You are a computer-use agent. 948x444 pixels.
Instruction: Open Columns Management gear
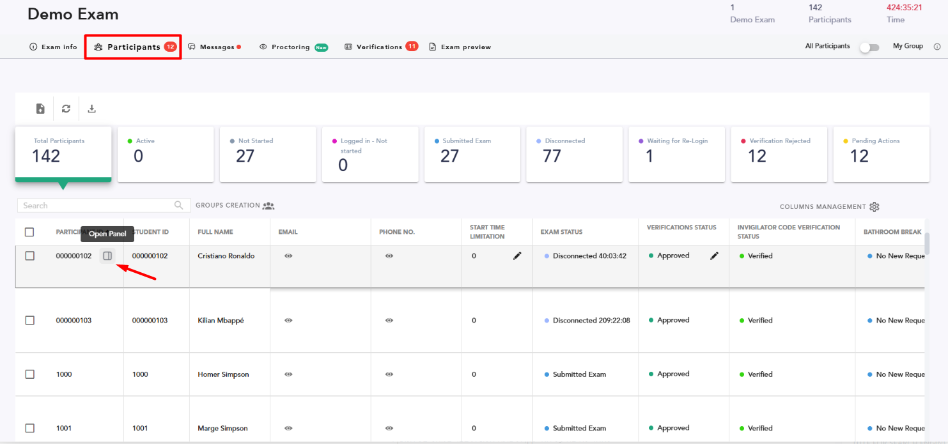[x=874, y=207]
